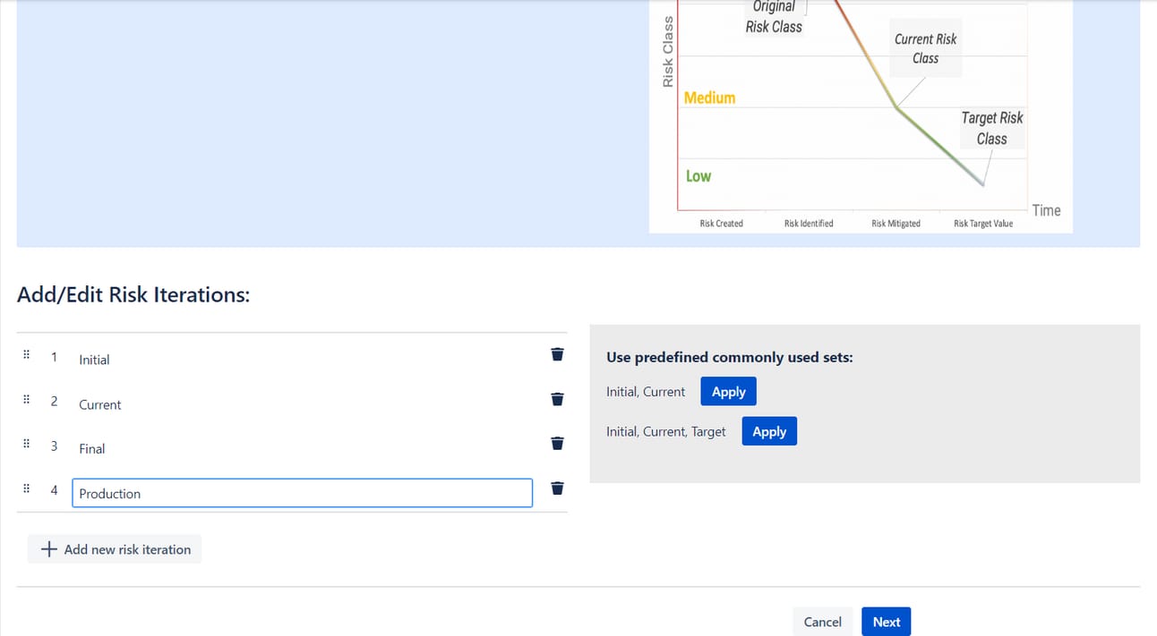Image resolution: width=1157 pixels, height=636 pixels.
Task: Click the Time axis label
Action: click(x=1046, y=210)
